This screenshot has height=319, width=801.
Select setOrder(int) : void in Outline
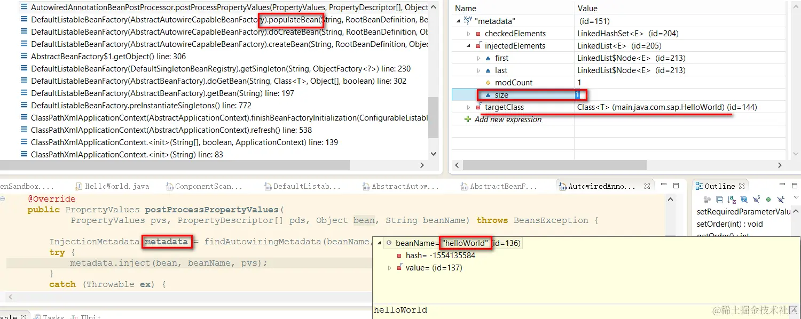click(730, 224)
